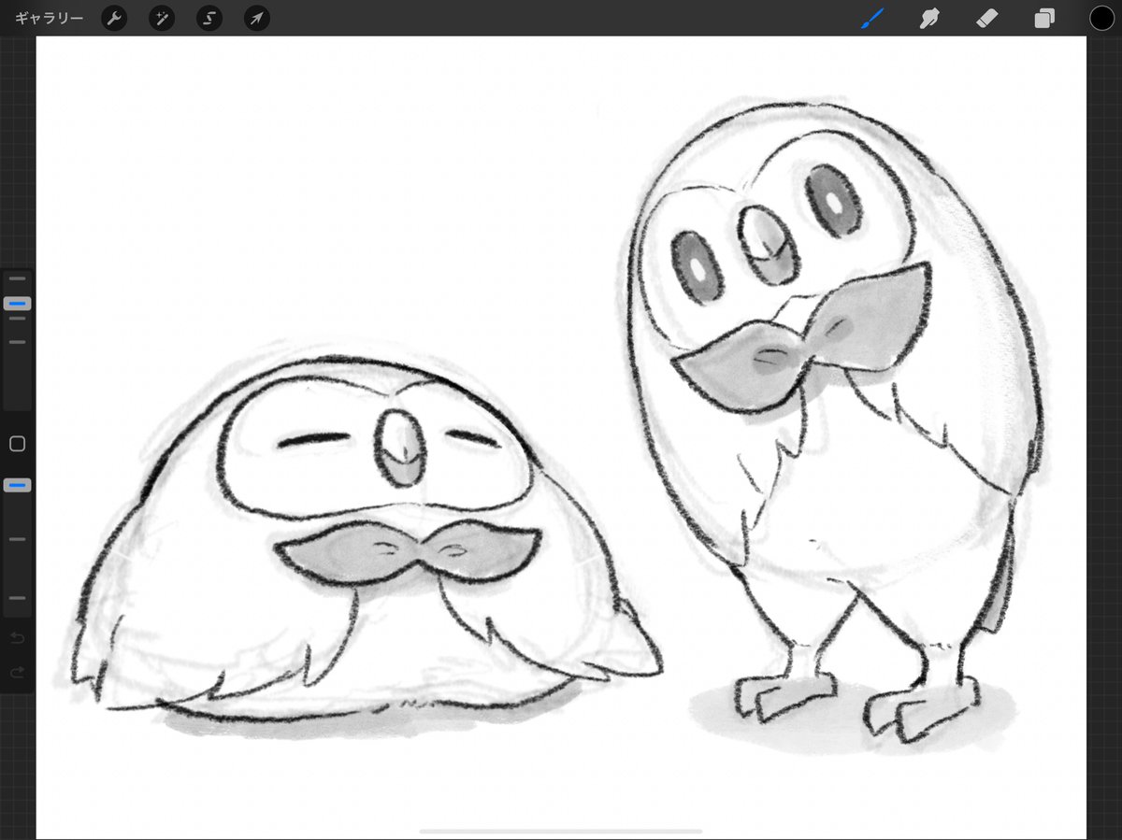Open the Adjustments magic wand menu
This screenshot has width=1122, height=840.
[x=162, y=18]
